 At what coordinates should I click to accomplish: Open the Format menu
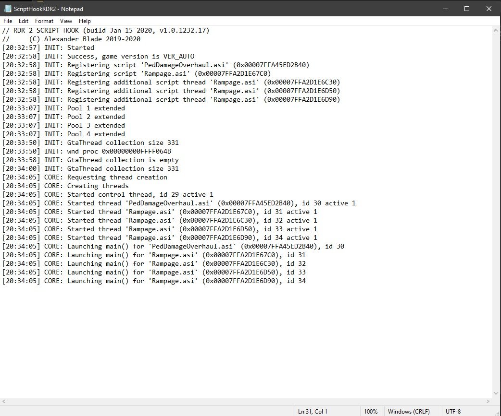(x=44, y=21)
